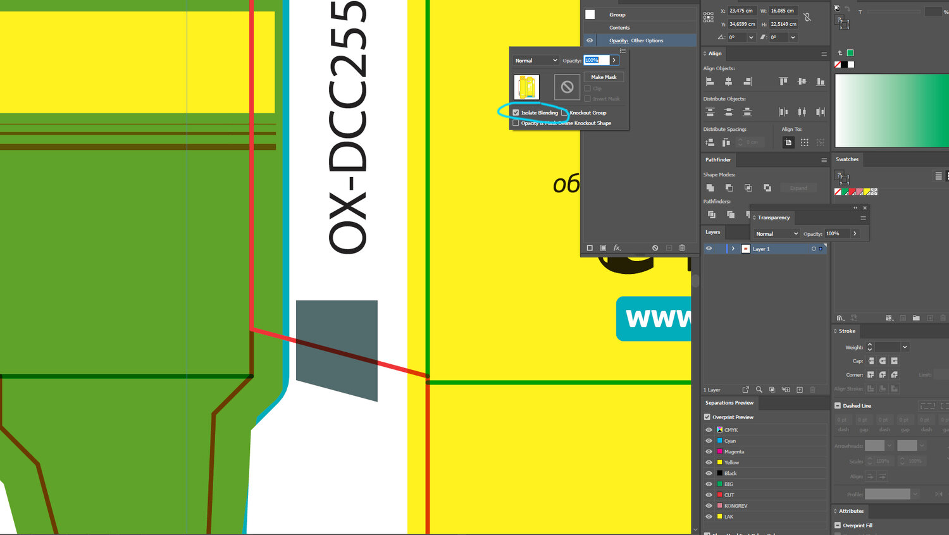Toggle Dashed Line checkbox

coord(838,406)
